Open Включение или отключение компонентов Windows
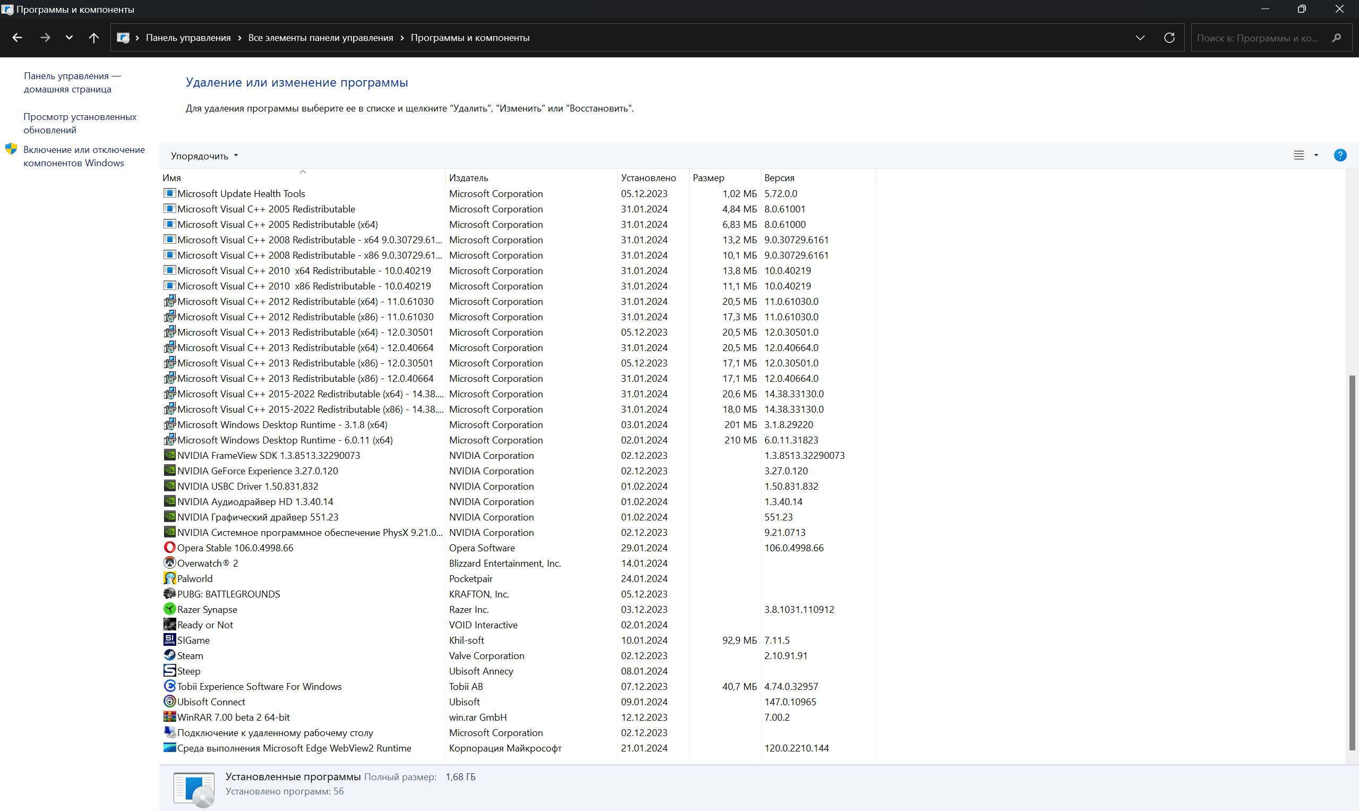The width and height of the screenshot is (1359, 811). (84, 156)
